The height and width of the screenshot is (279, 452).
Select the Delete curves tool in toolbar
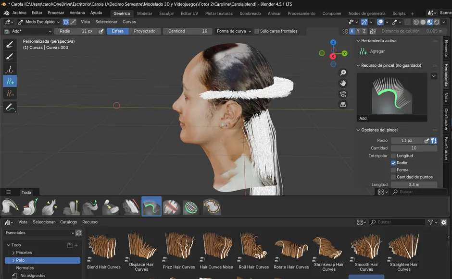point(10,93)
